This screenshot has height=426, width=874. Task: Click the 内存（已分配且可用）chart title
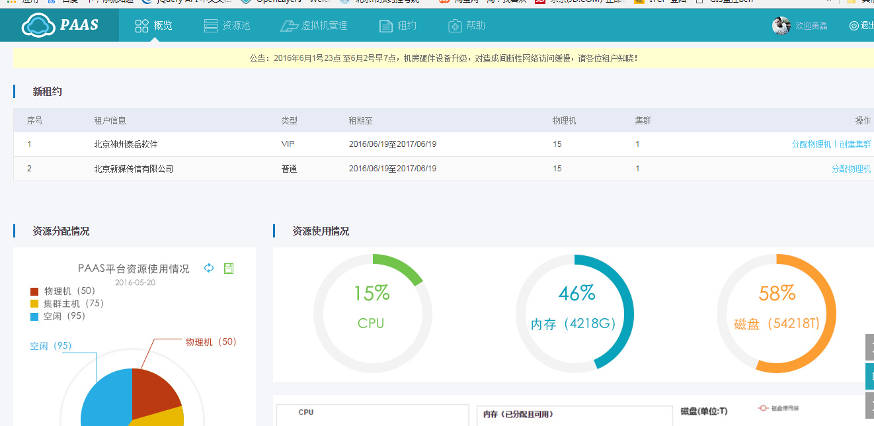point(518,414)
